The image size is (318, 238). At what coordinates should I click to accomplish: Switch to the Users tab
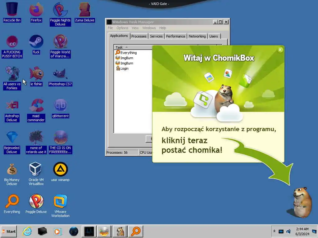point(213,36)
